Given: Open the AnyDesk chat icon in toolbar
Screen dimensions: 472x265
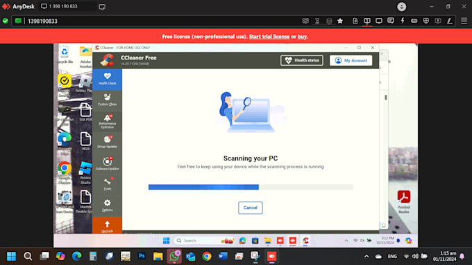Looking at the screenshot, I should [x=391, y=21].
